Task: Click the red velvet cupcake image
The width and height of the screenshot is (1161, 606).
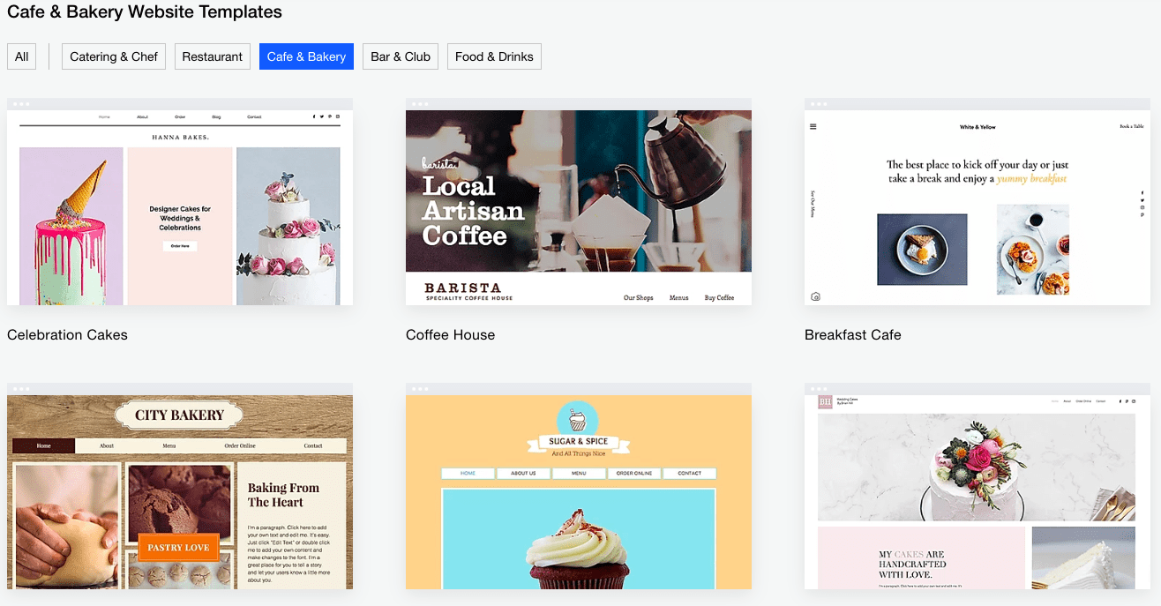Action: click(x=579, y=540)
